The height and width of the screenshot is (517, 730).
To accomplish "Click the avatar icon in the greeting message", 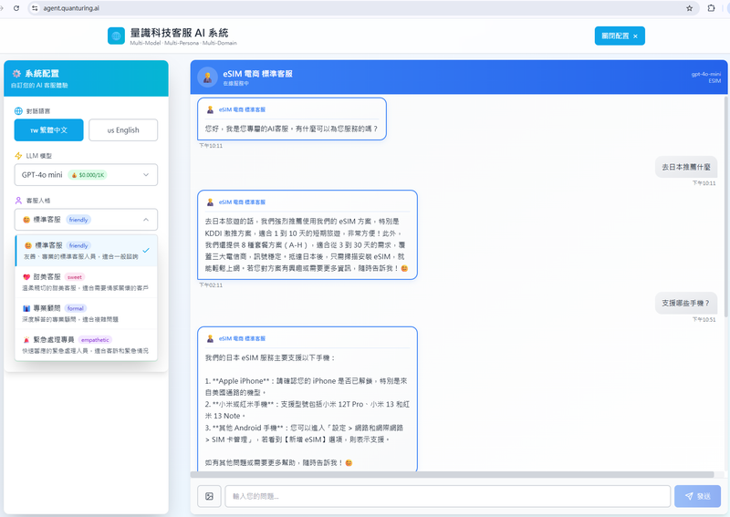I will coord(210,109).
